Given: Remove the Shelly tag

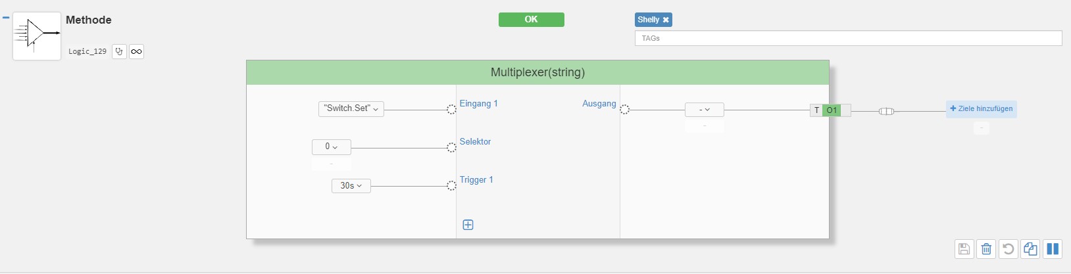Looking at the screenshot, I should [666, 20].
